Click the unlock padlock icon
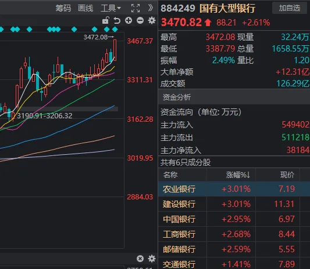Image resolution: width=310 pixels, height=269 pixels. click(106, 20)
